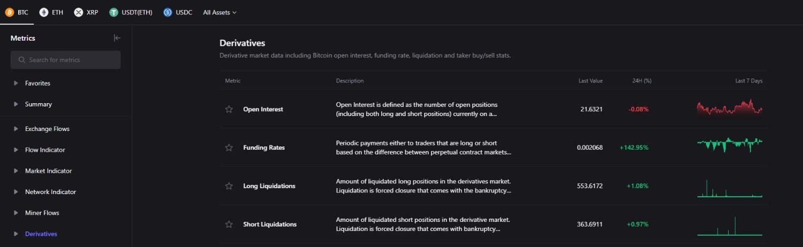Star the Funding Rates metric

click(x=229, y=148)
